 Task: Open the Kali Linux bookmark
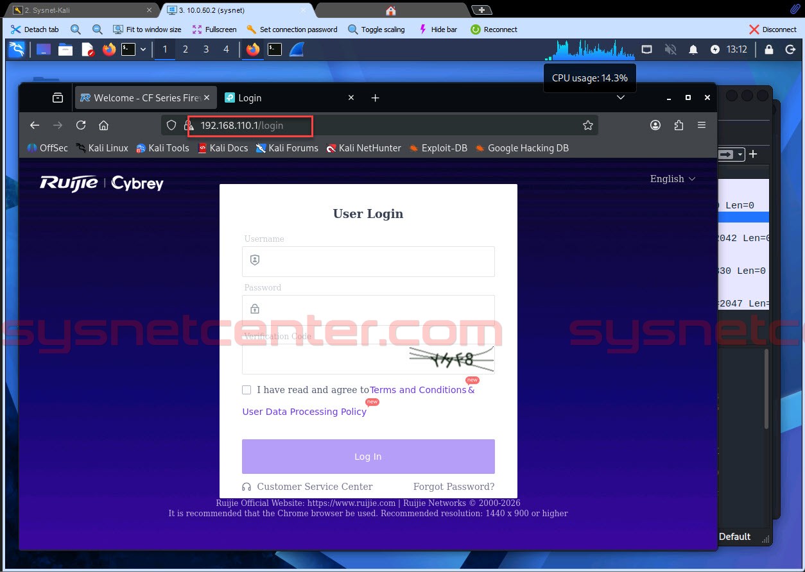(102, 148)
